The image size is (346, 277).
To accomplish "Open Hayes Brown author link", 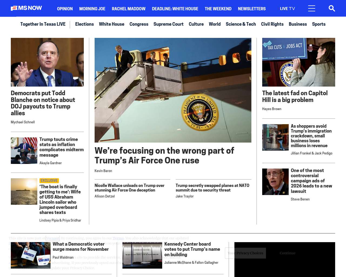I will 272,109.
